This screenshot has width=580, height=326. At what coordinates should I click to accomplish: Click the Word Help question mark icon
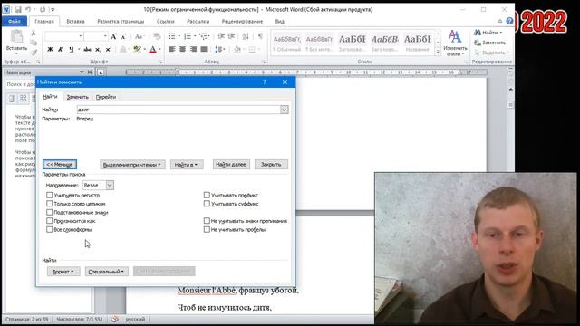[x=509, y=21]
